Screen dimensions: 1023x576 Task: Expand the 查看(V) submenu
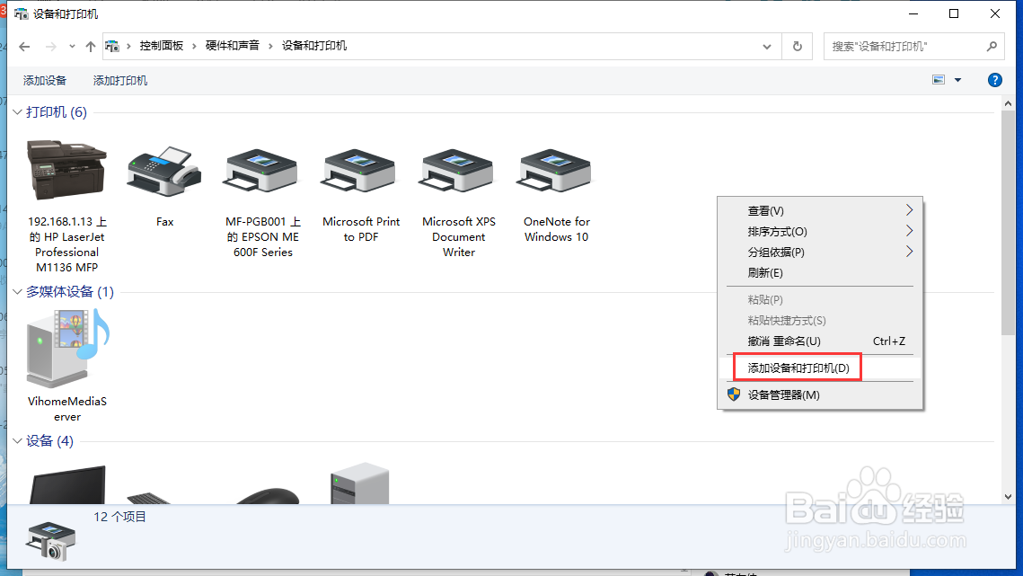[x=819, y=210]
